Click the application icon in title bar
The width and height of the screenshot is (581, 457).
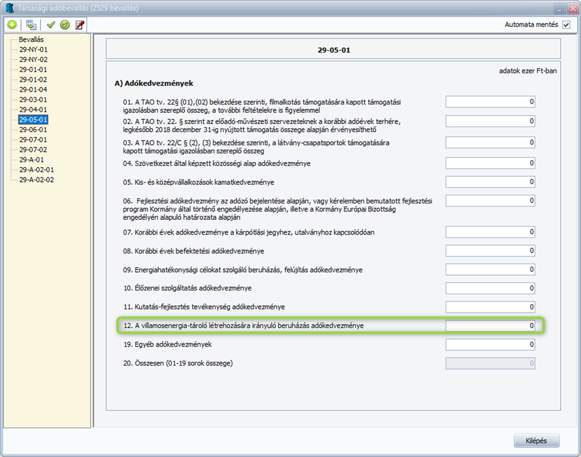pos(10,8)
